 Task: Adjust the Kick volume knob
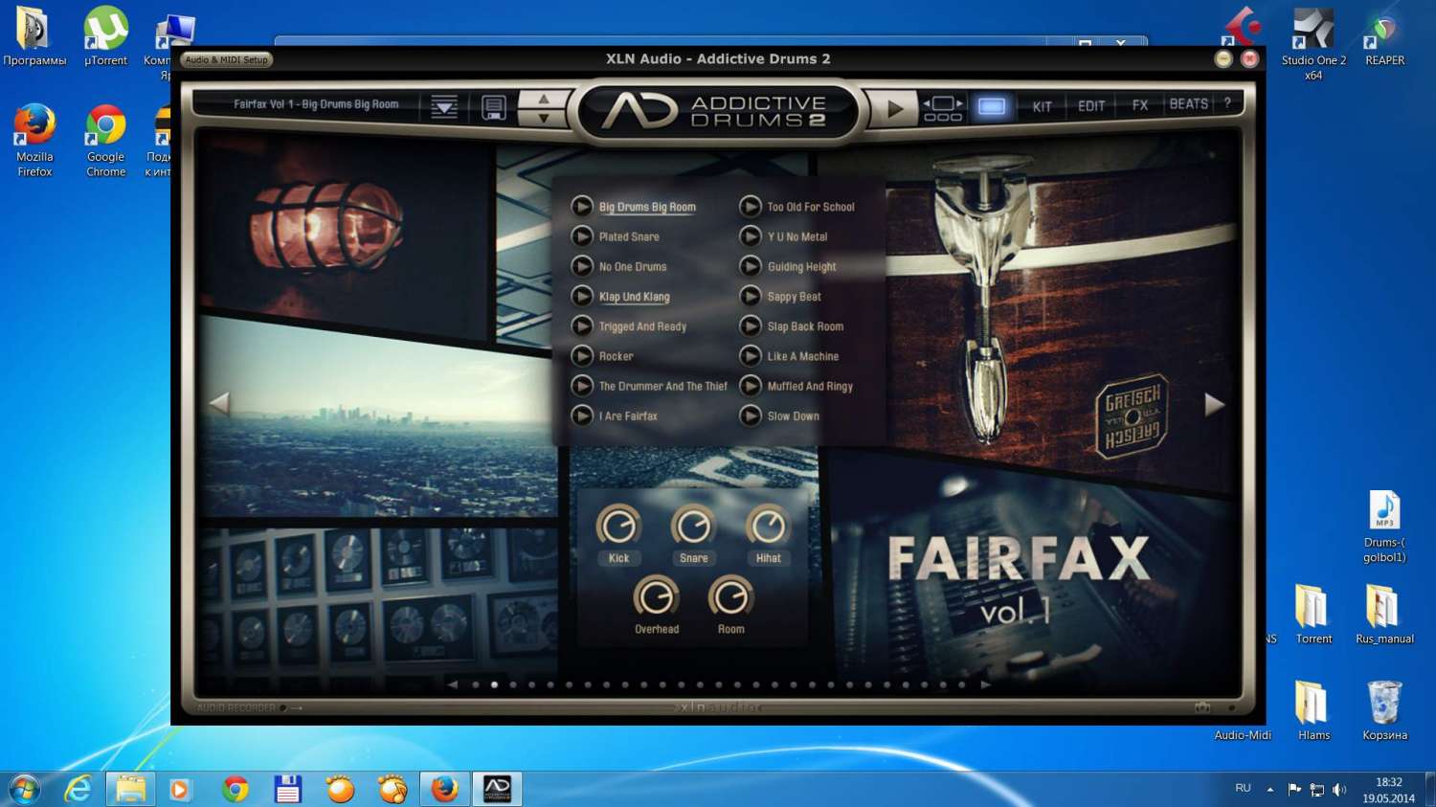point(618,527)
